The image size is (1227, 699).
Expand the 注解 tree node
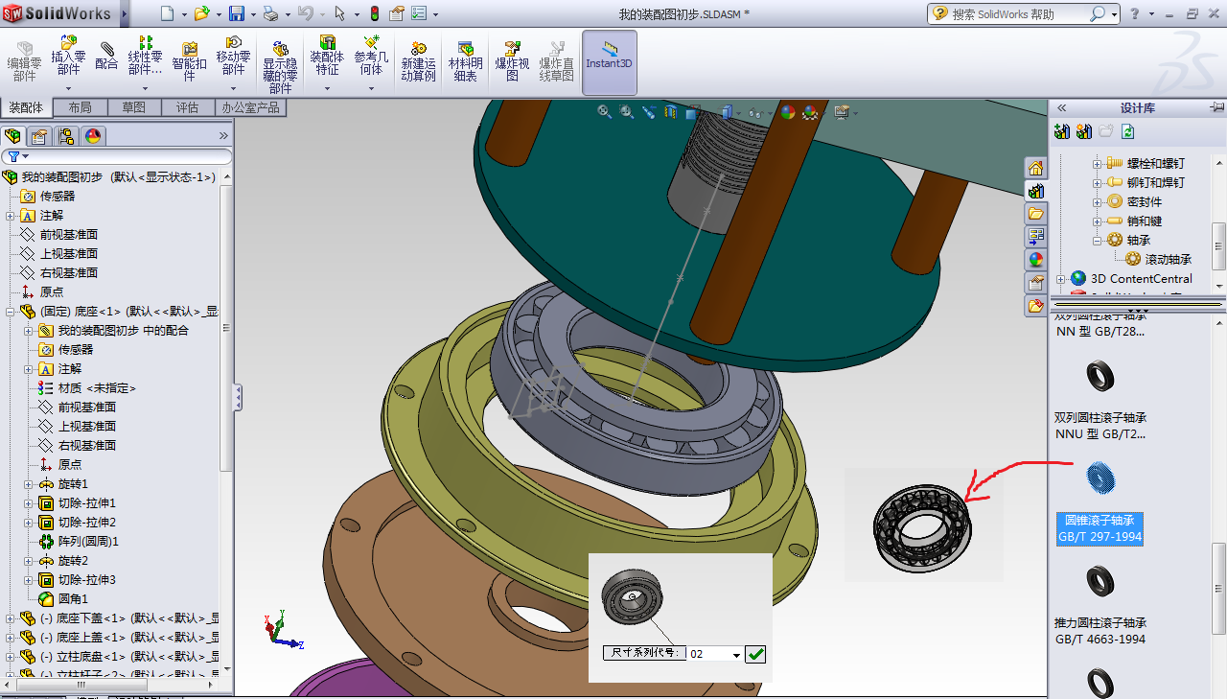11,216
